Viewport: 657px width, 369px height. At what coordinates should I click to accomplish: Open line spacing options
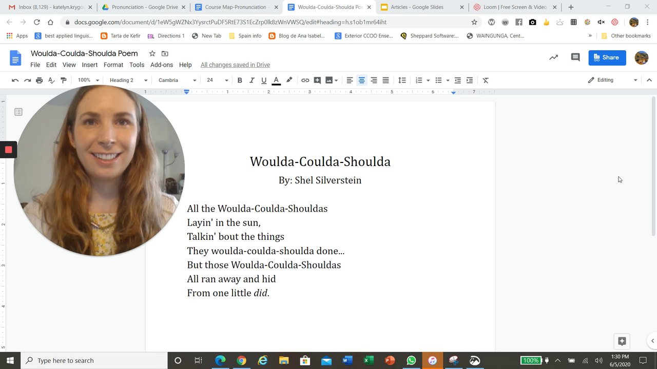click(x=402, y=80)
